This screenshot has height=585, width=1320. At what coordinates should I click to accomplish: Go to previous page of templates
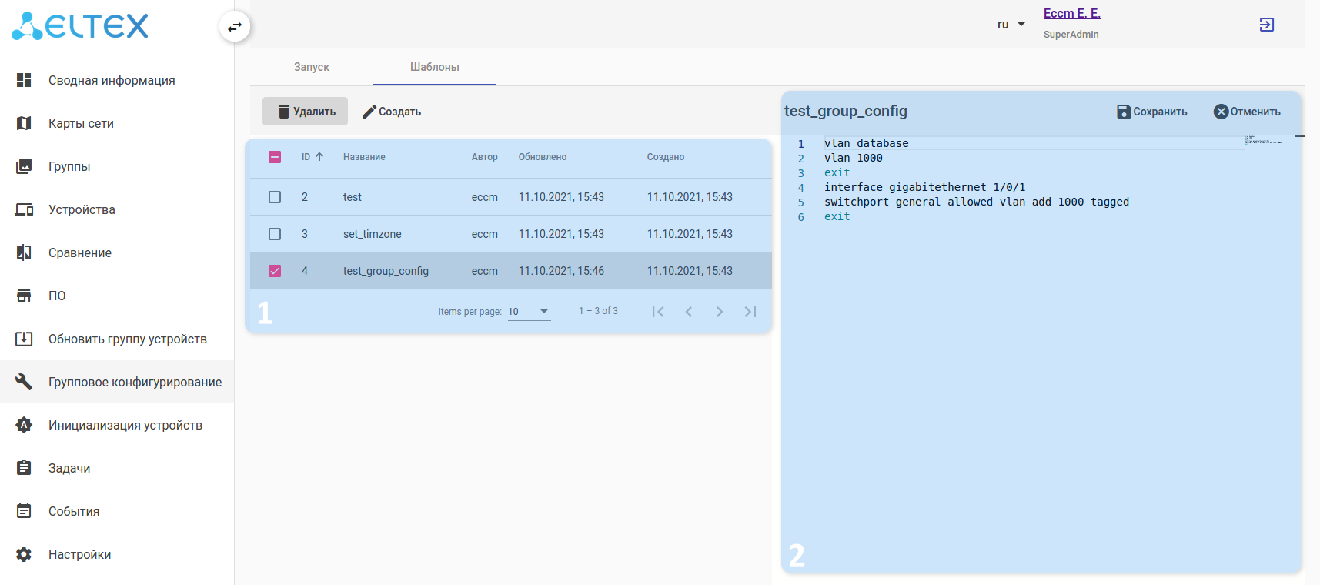pyautogui.click(x=689, y=312)
